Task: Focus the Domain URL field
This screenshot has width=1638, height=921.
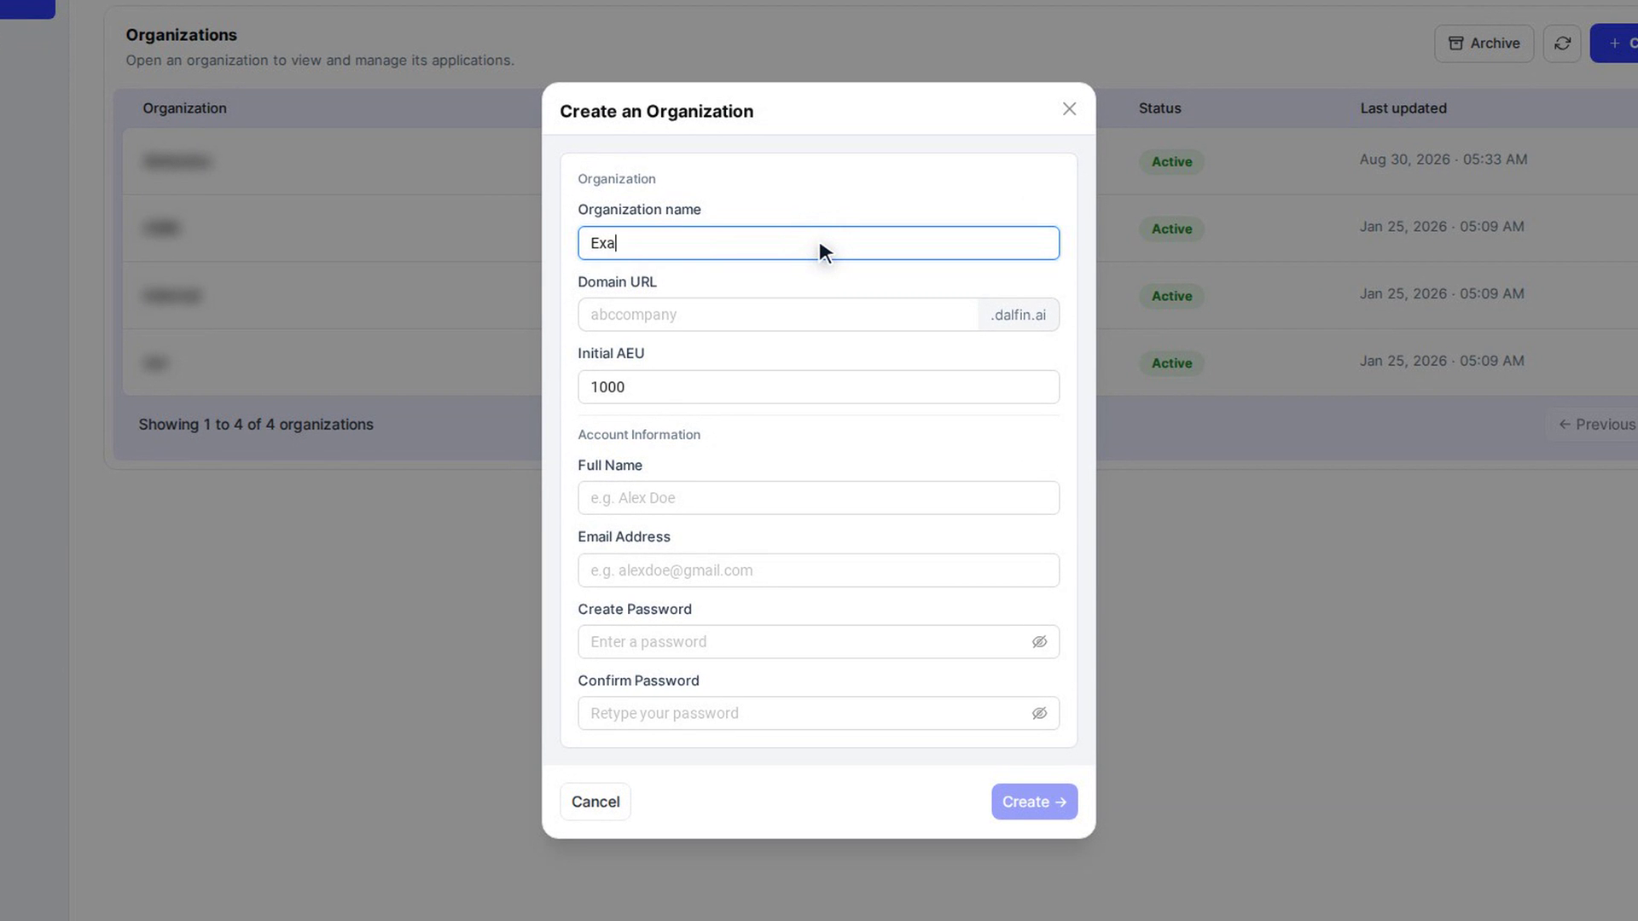Action: click(778, 315)
